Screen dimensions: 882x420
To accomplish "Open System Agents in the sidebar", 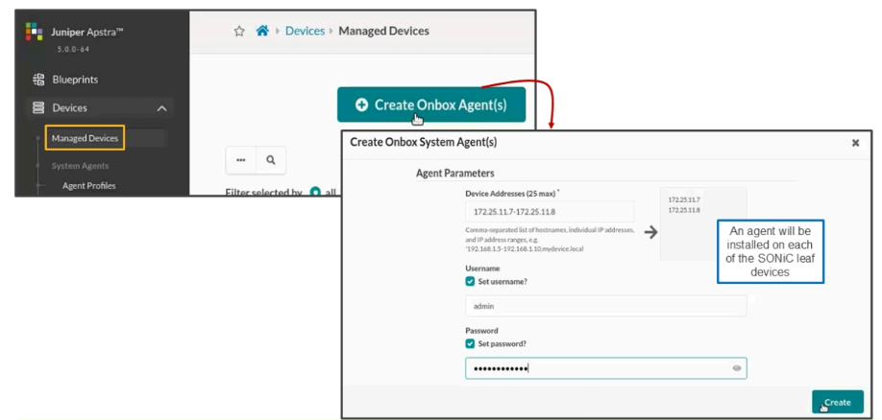I will pos(80,166).
